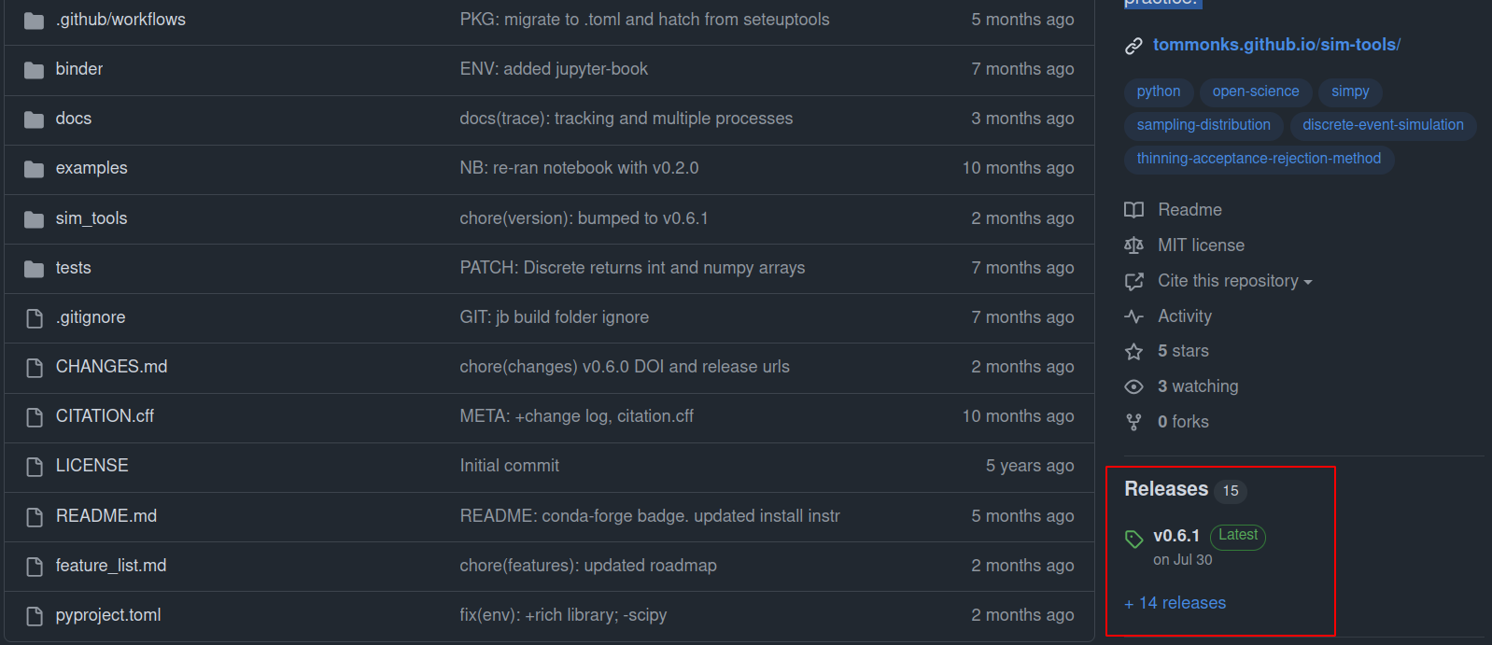Show all via + 14 releases link

tap(1175, 603)
